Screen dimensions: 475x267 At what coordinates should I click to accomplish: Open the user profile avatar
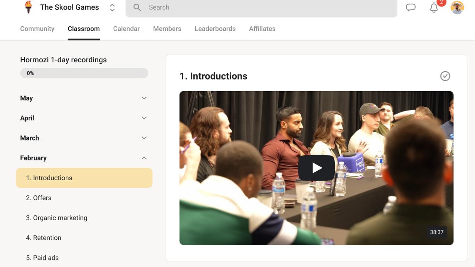[457, 7]
